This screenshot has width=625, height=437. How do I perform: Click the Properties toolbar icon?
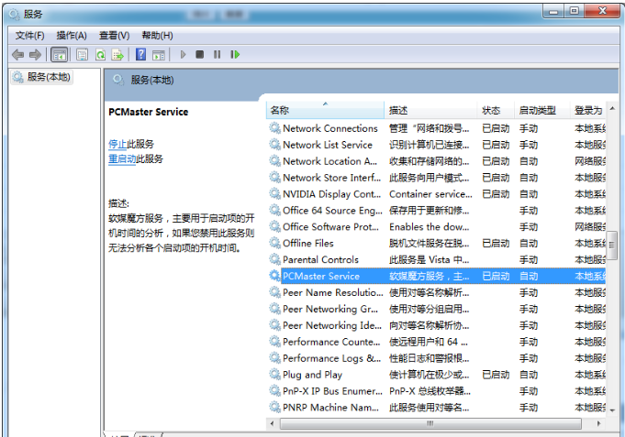82,55
